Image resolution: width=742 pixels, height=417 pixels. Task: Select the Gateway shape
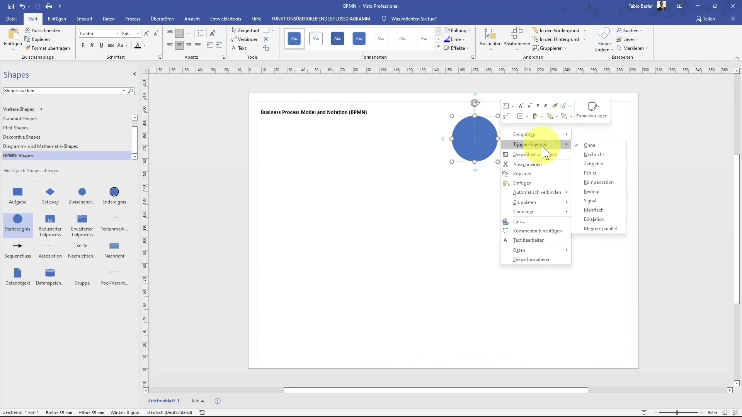pos(50,195)
